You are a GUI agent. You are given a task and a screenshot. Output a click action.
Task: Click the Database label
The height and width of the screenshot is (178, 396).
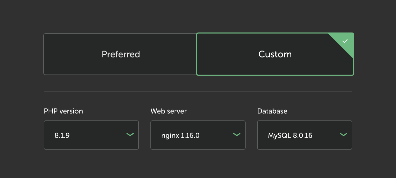(272, 111)
